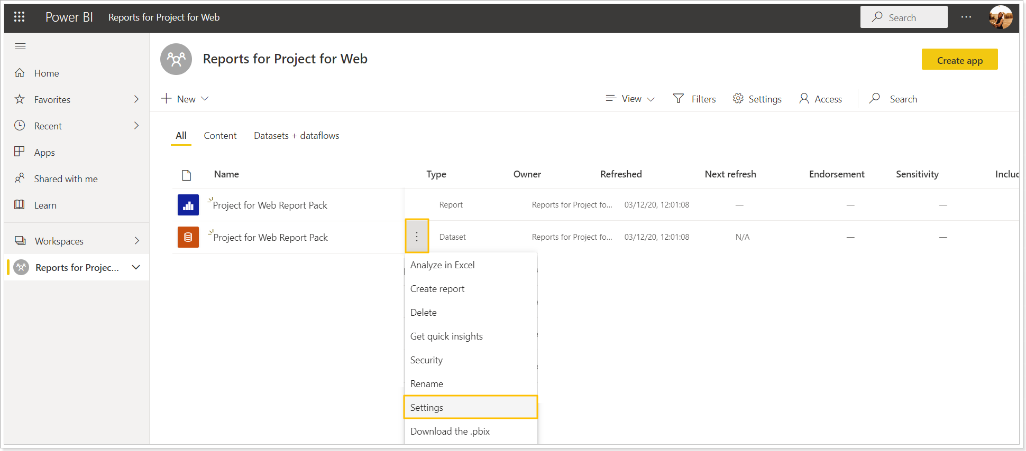Select Security in the context menu

pos(471,360)
